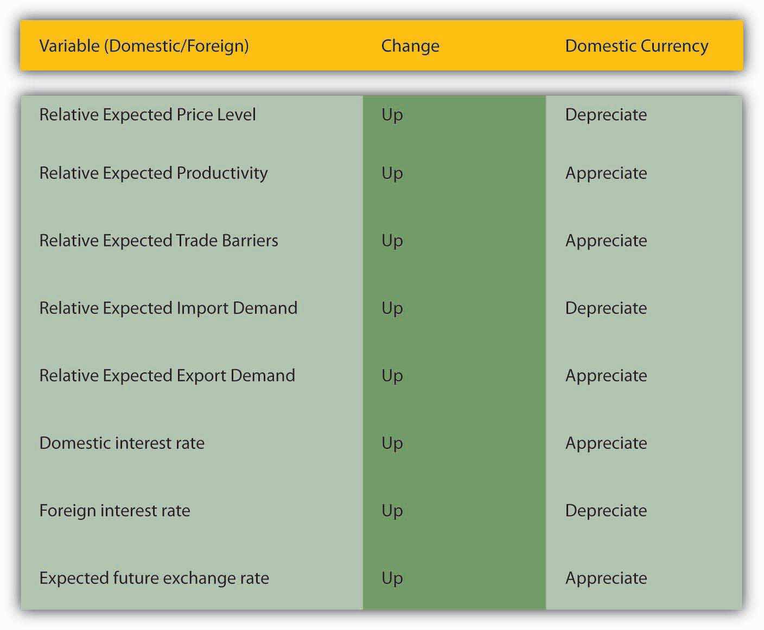Click the "Change" column header

410,46
